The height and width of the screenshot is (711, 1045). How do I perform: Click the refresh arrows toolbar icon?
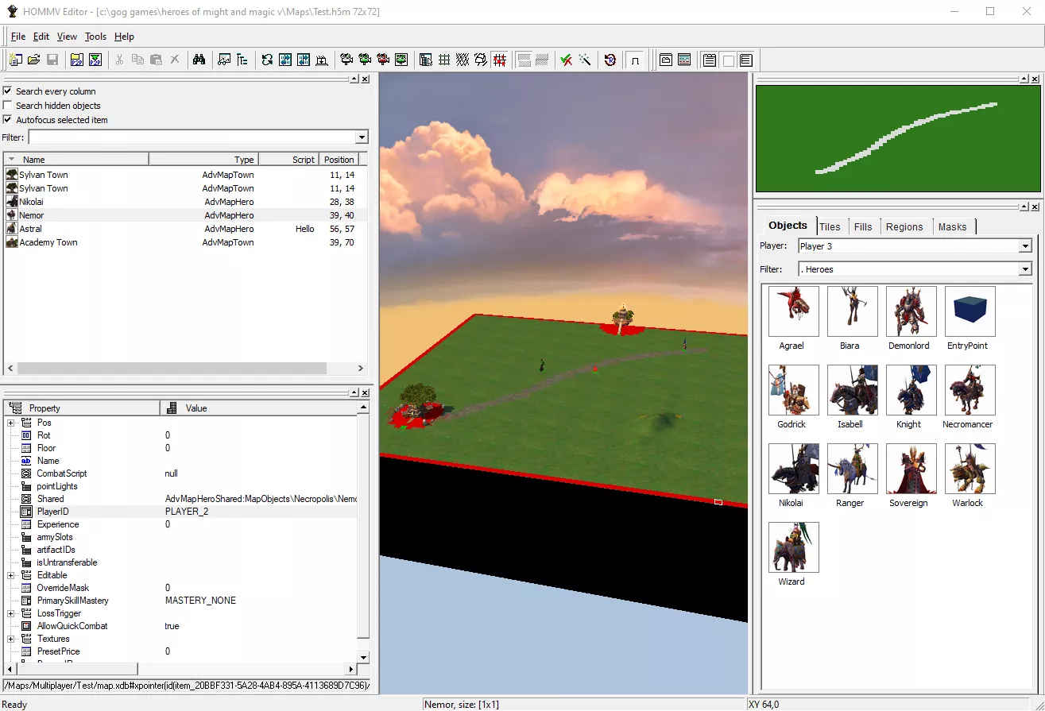[266, 60]
